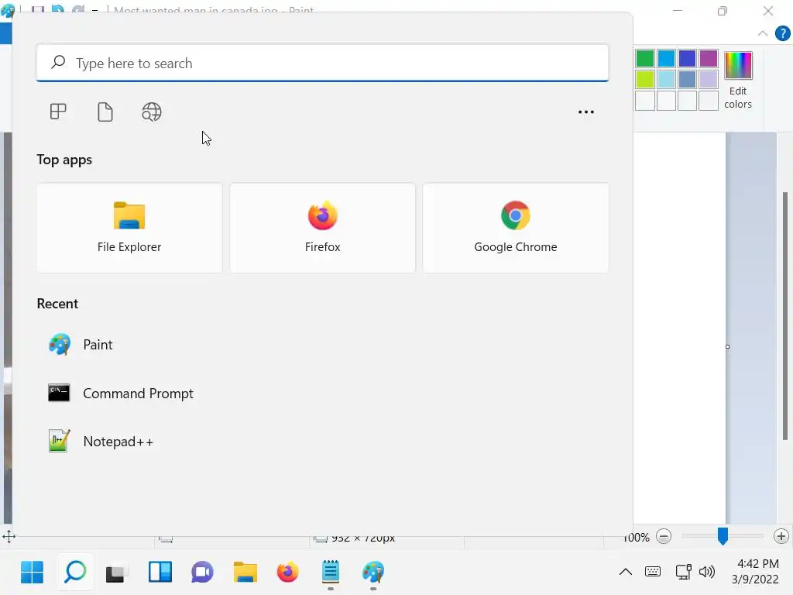
Task: Open Edit colors in Paint
Action: (738, 81)
